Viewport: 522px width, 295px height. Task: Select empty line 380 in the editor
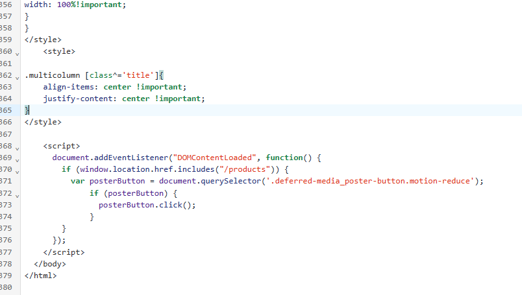point(271,287)
